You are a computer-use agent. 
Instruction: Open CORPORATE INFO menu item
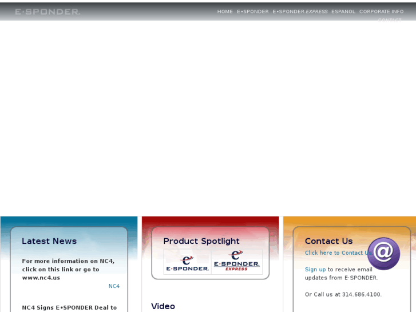(382, 11)
